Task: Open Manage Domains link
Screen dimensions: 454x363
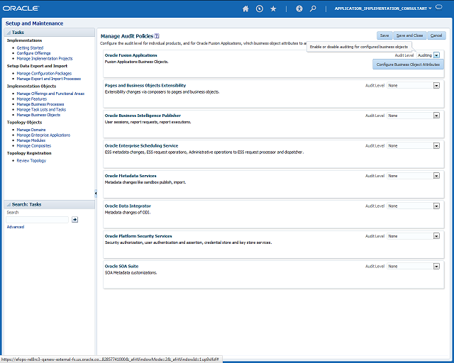Action: (31, 130)
